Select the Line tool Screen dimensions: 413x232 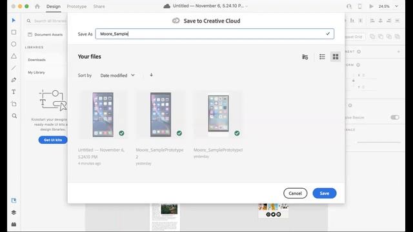14,68
